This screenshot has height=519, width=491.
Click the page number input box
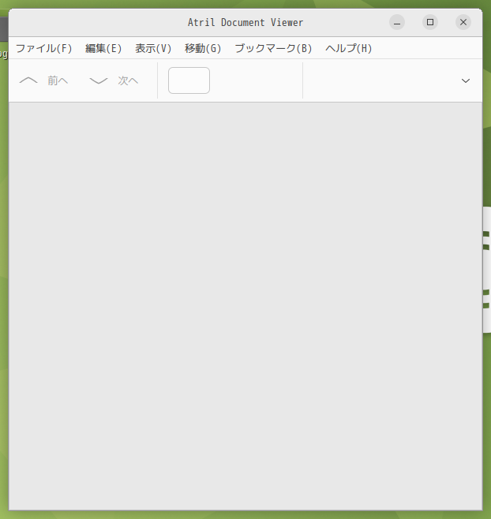click(x=189, y=80)
